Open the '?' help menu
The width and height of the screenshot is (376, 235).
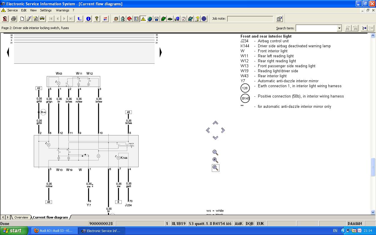coord(73,10)
